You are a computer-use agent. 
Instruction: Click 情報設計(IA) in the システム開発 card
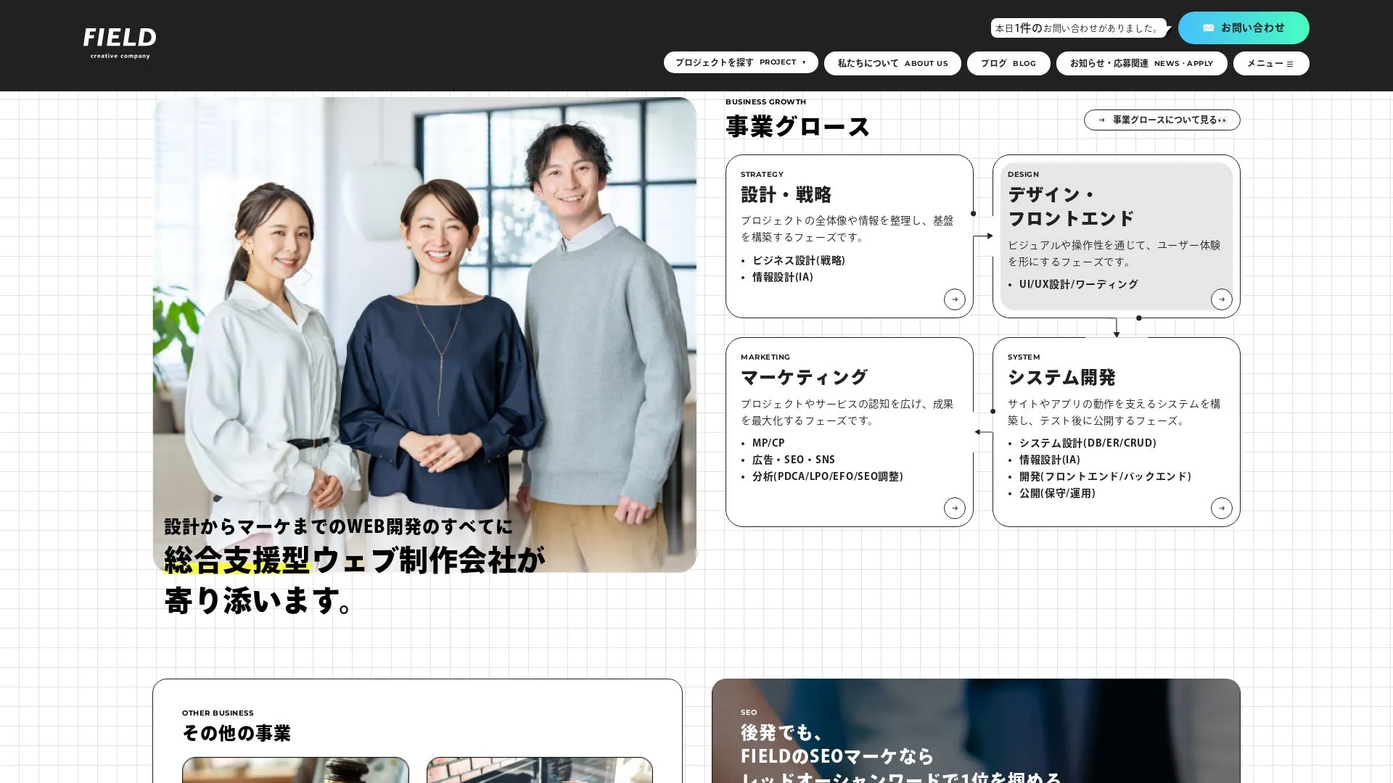[1049, 460]
